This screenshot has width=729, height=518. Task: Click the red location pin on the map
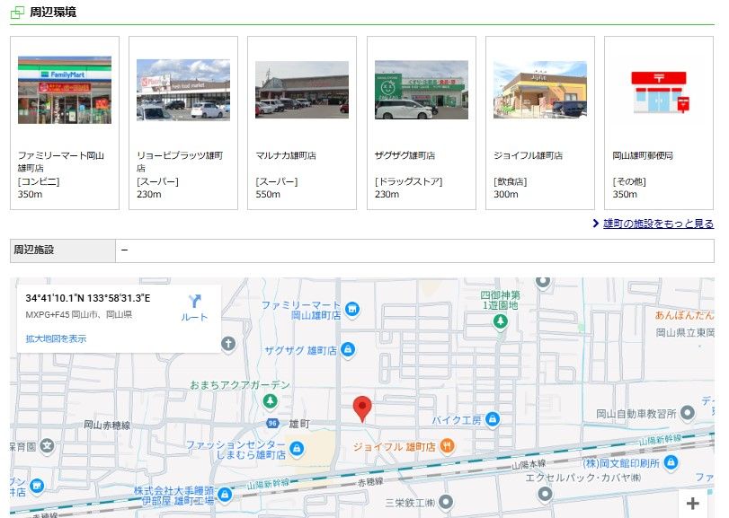click(x=362, y=408)
